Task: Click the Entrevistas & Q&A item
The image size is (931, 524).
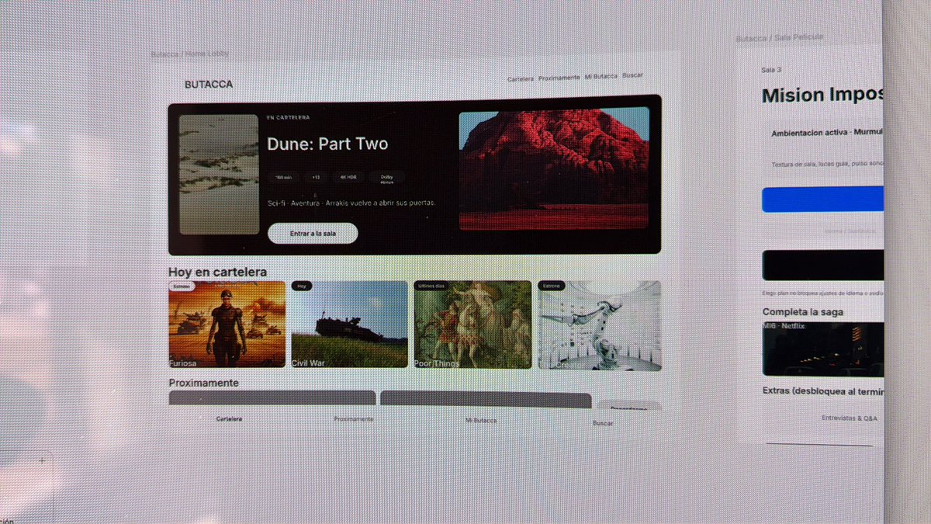Action: click(x=850, y=418)
